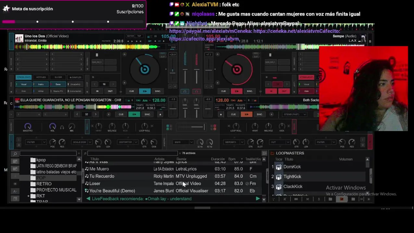Eject track from deck D (Beth Sacks)

(221, 114)
